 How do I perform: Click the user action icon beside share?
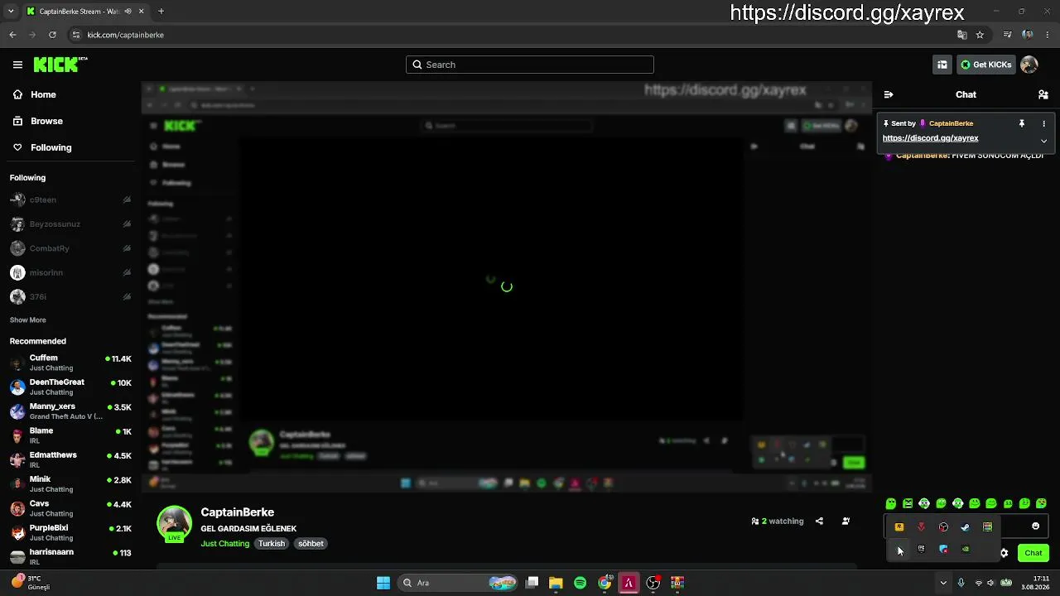pos(846,521)
